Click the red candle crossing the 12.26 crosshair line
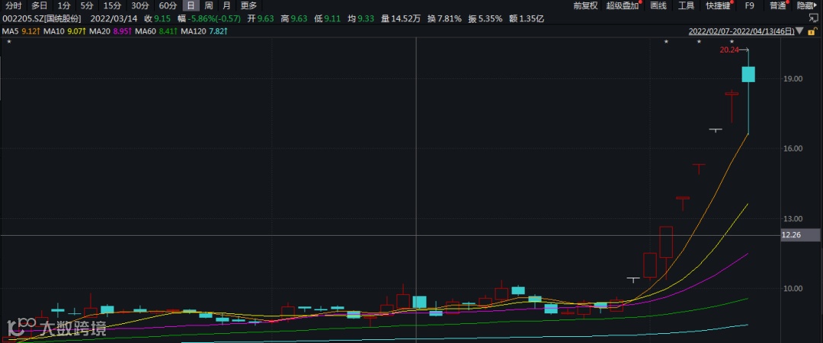This screenshot has height=343, width=823. [666, 242]
